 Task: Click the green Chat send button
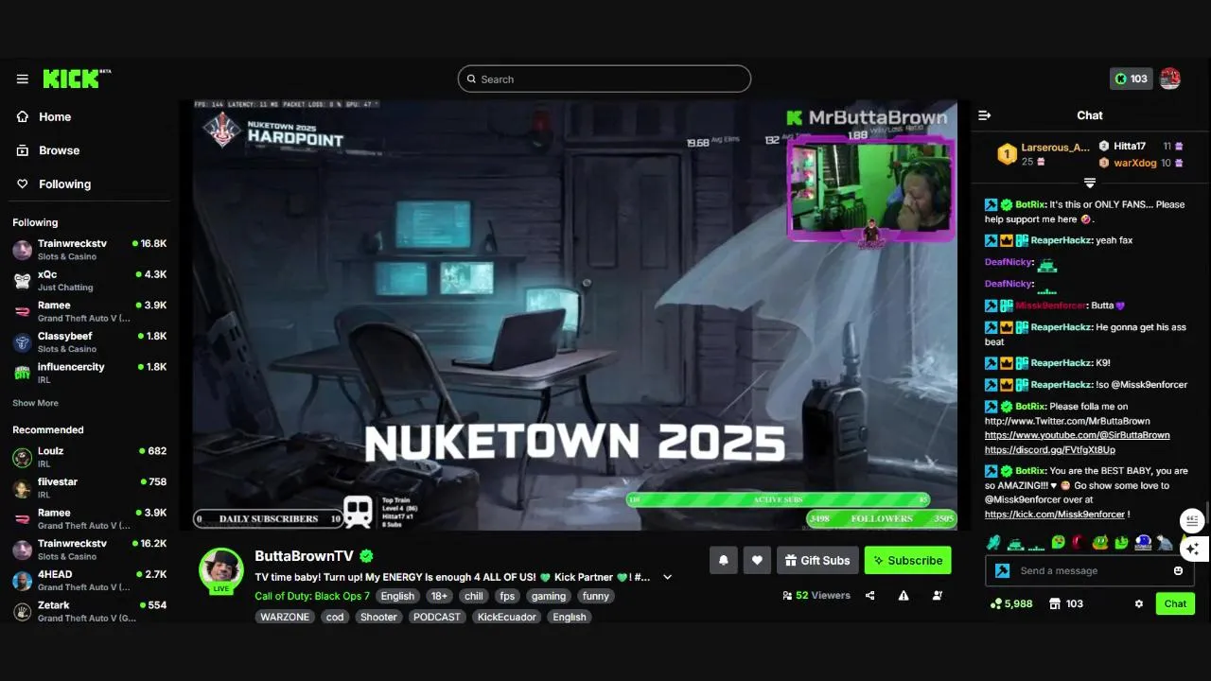1175,603
